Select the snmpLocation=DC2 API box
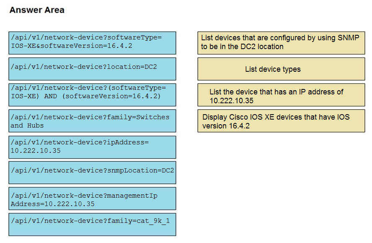372x243 pixels. pyautogui.click(x=92, y=172)
